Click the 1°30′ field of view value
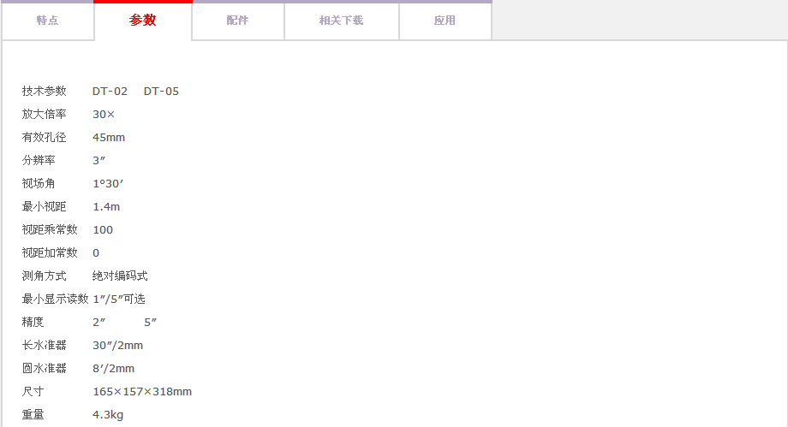Image resolution: width=788 pixels, height=427 pixels. click(108, 184)
